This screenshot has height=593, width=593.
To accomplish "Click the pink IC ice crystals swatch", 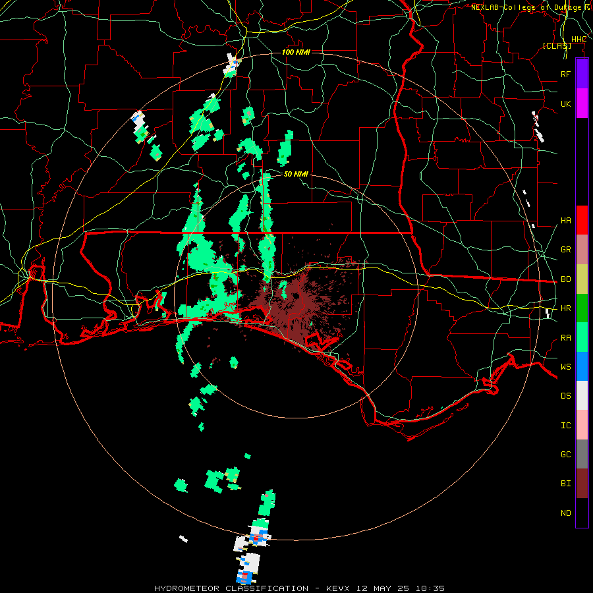I will pos(582,425).
